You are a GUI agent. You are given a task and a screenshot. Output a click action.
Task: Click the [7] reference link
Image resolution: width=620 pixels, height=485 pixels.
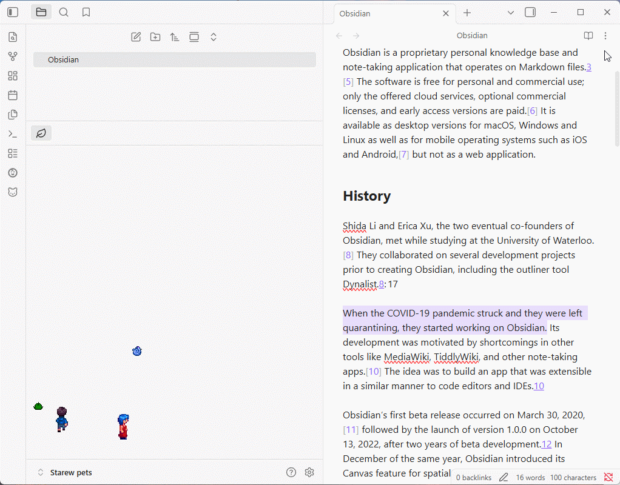[x=403, y=155]
